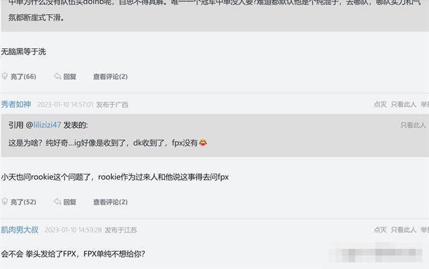Filter with 只看此人 on 肌肉男大叔's post
The width and height of the screenshot is (429, 269).
[404, 229]
